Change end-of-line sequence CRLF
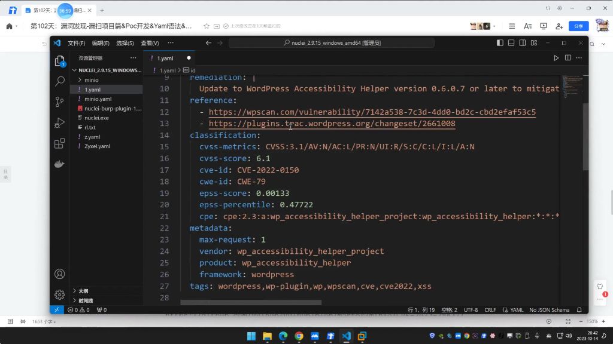Image resolution: width=613 pixels, height=344 pixels. click(490, 310)
